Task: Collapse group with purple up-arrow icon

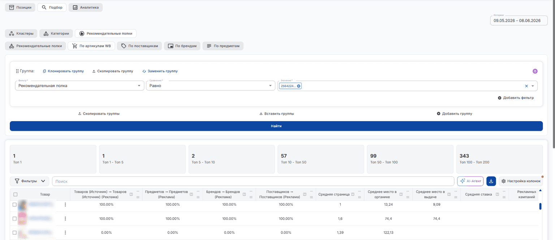Action: [x=535, y=71]
